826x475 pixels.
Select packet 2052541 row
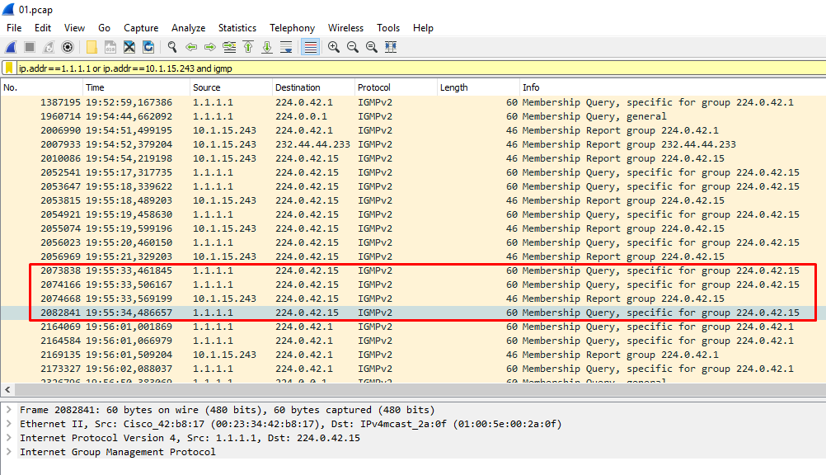tap(414, 172)
